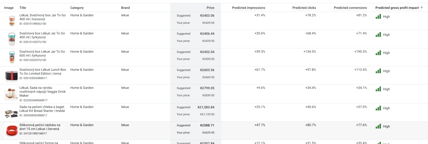The width and height of the screenshot is (428, 144).
Task: Select suggested price Kč403.06
Action: click(x=207, y=16)
